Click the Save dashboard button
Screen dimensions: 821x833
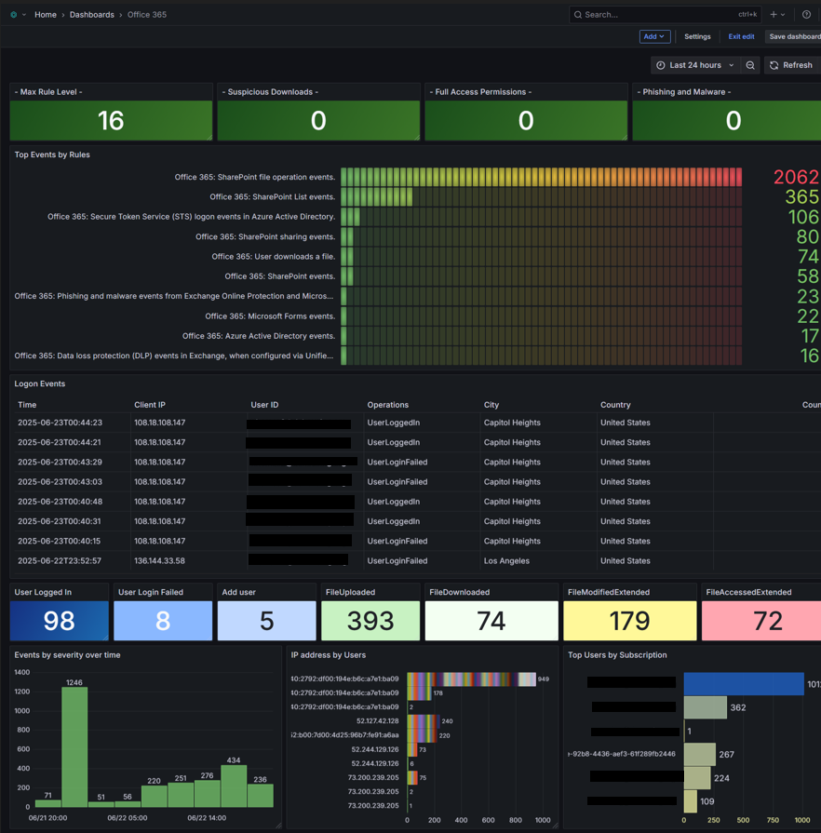click(794, 36)
